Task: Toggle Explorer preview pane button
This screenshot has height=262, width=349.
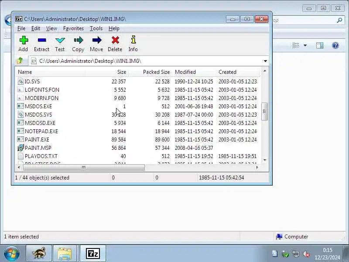Action: [x=320, y=45]
